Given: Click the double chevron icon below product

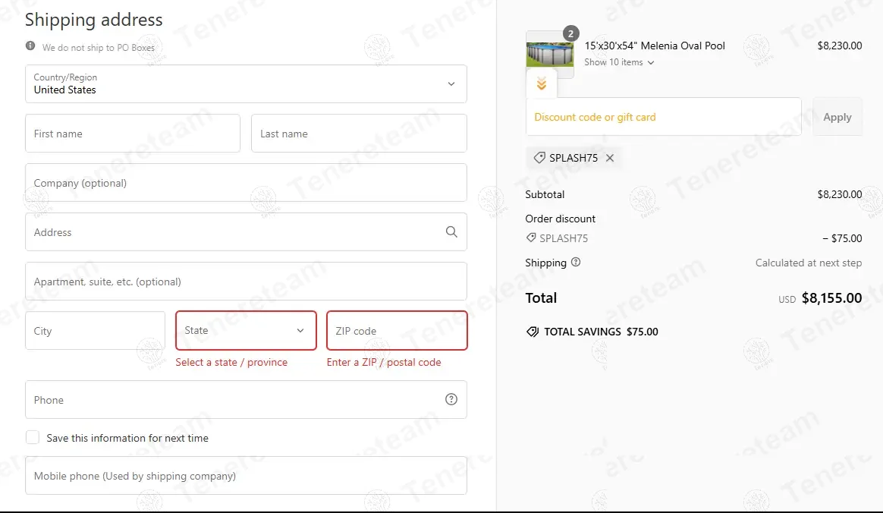Looking at the screenshot, I should coord(541,84).
